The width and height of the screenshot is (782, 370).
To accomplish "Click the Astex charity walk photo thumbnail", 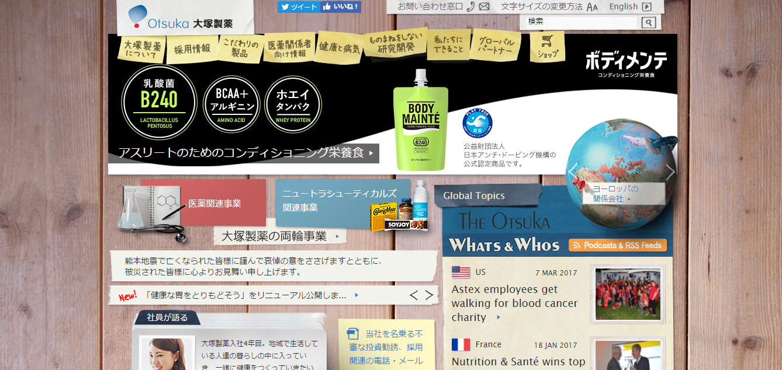I will click(627, 294).
